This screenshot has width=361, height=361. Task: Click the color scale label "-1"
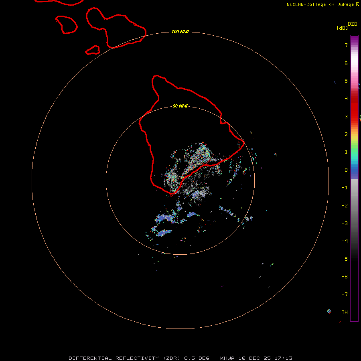(x=345, y=188)
